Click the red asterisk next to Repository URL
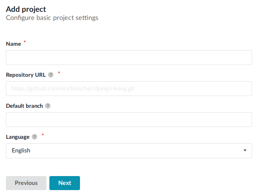Viewport: 258px width, 196px height. 59,73
